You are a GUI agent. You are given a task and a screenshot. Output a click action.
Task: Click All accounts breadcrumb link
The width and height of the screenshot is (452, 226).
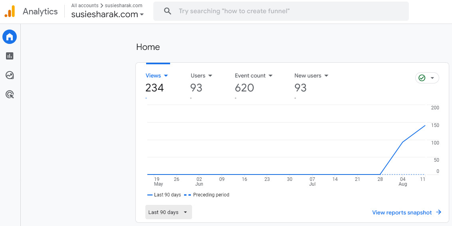tap(85, 6)
